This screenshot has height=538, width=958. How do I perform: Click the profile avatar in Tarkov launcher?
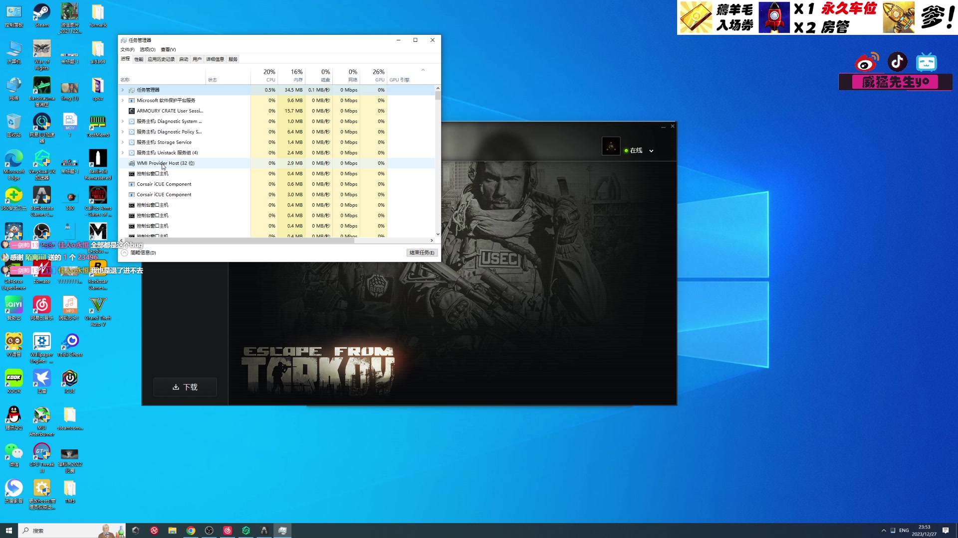click(611, 146)
